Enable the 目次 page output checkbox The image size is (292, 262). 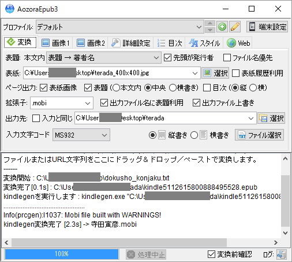[207, 88]
